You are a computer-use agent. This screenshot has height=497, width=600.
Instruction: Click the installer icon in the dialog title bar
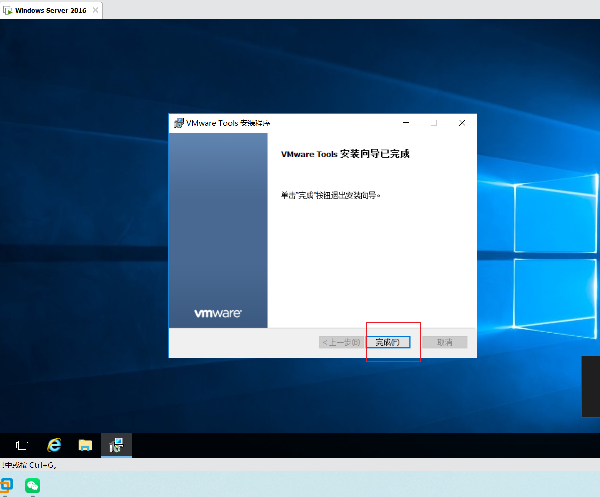coord(178,123)
